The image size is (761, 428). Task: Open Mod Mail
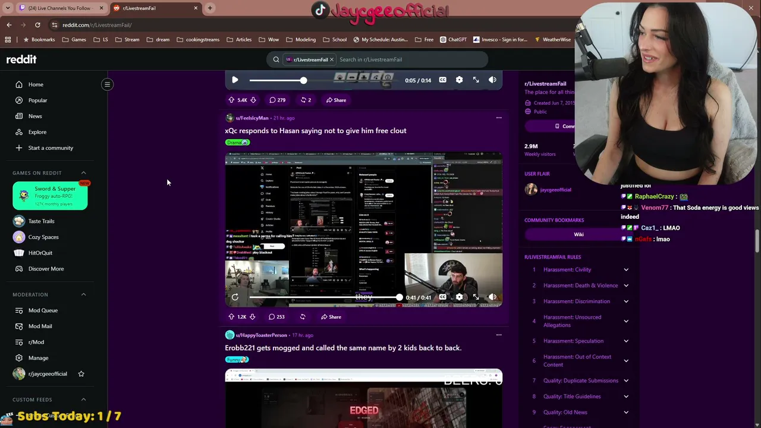click(40, 326)
